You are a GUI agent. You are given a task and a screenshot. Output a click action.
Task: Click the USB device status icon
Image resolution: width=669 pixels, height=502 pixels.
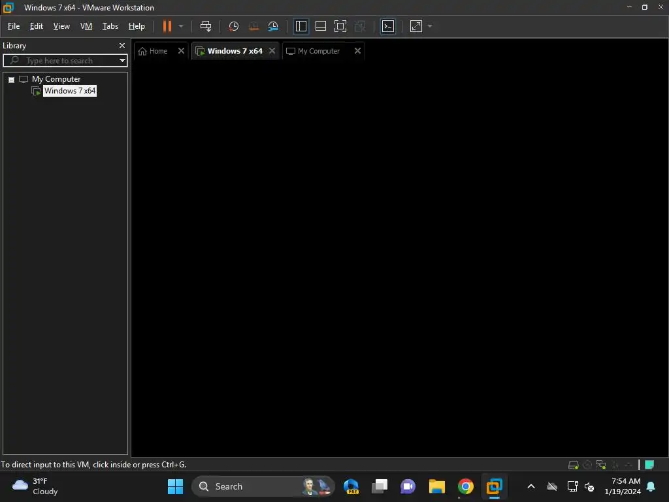pos(615,465)
